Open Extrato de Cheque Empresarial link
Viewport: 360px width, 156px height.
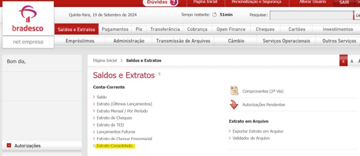pos(124,139)
